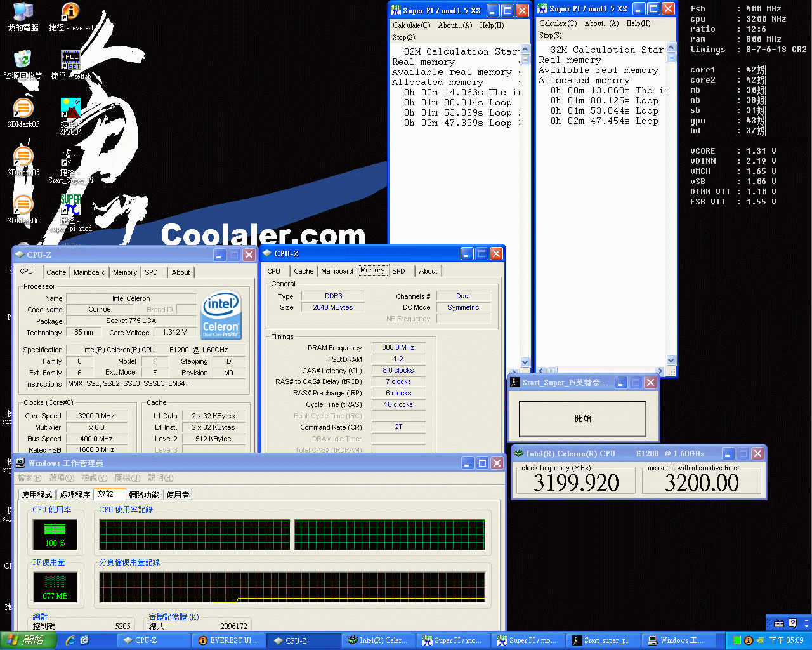This screenshot has width=812, height=650.
Task: Click the help icon on the language bar
Action: pos(792,623)
